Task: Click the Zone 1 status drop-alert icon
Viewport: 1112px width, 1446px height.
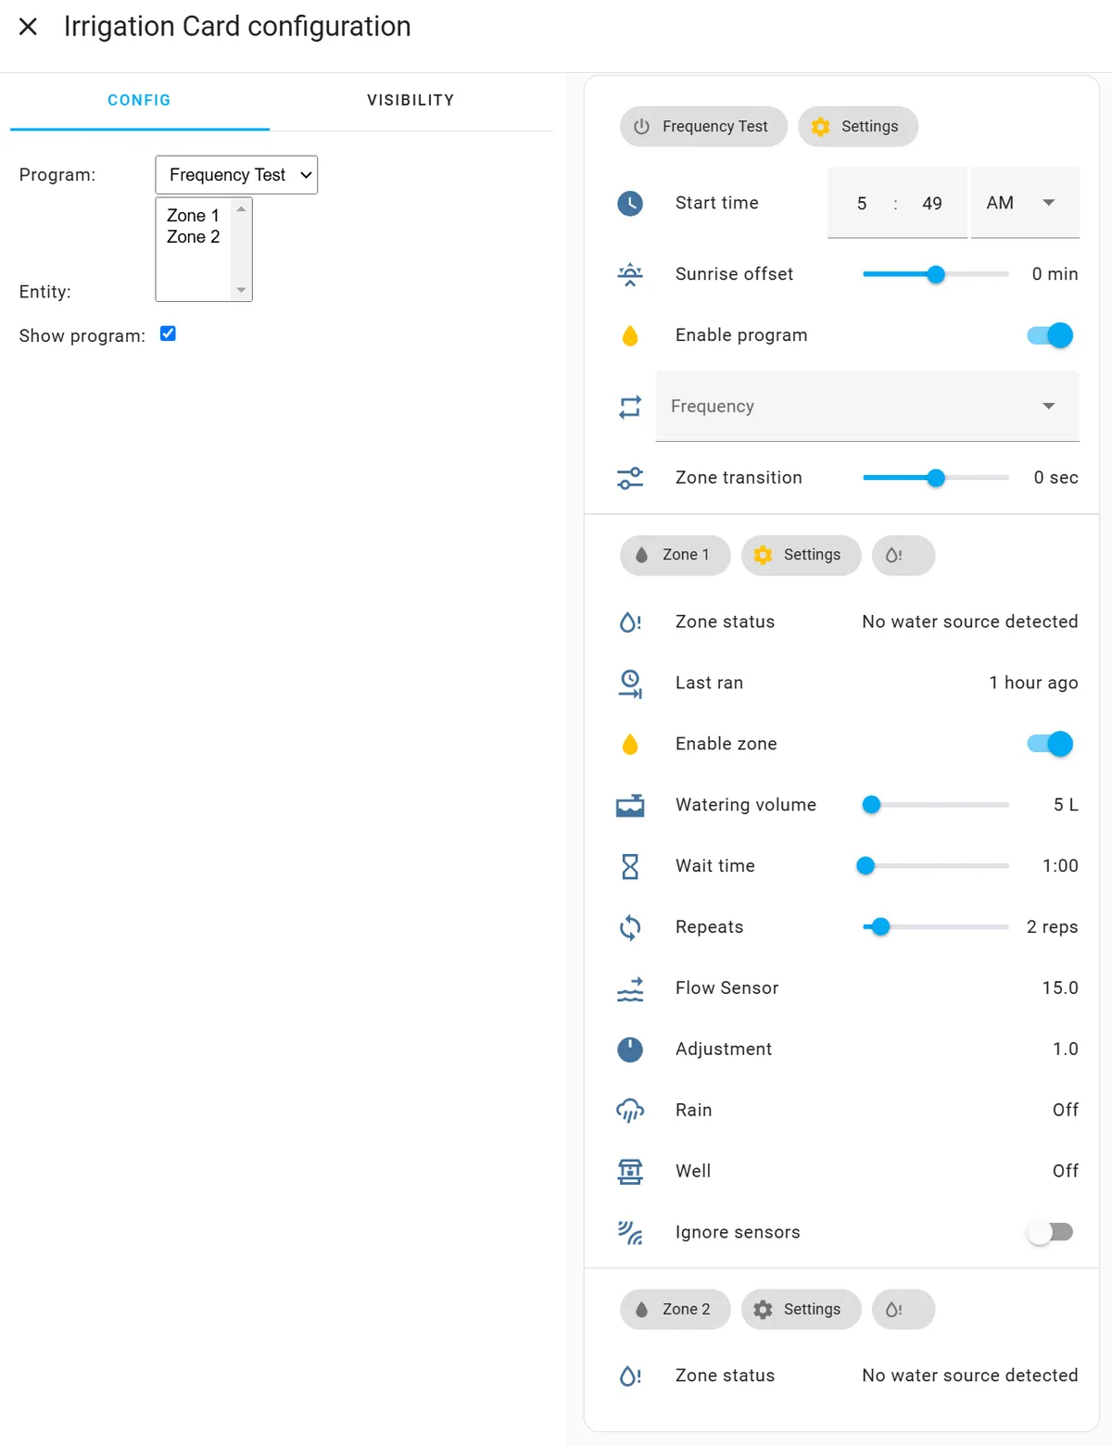Action: [x=630, y=622]
